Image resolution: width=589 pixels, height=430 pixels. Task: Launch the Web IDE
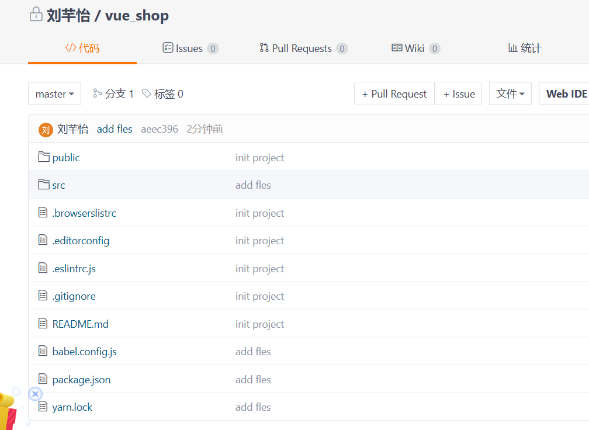point(564,93)
